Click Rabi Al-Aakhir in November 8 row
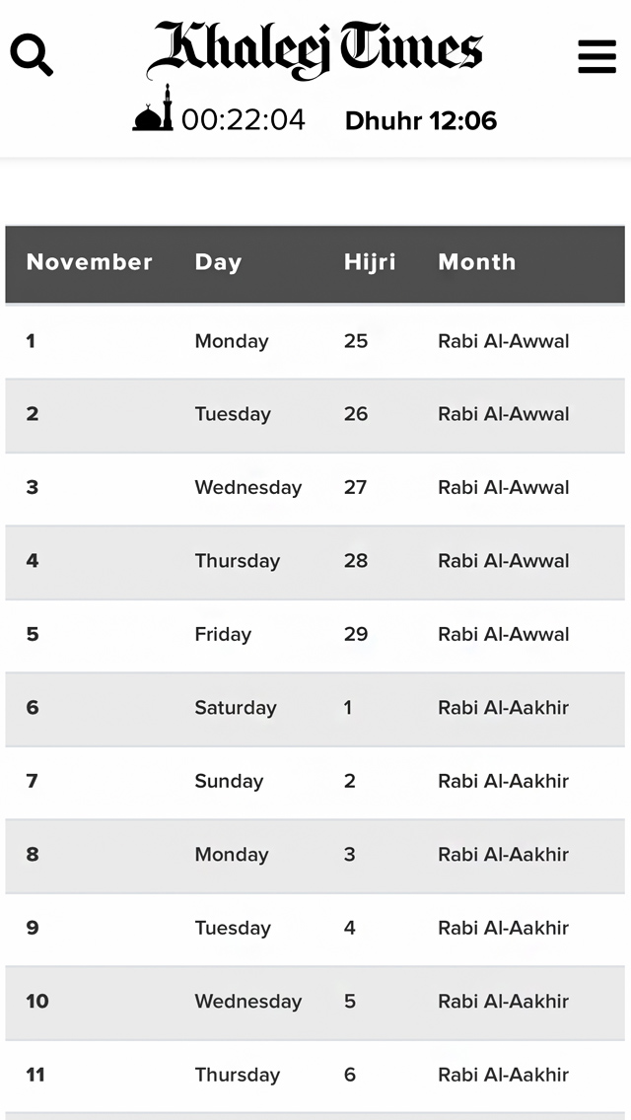This screenshot has width=631, height=1120. [x=504, y=855]
